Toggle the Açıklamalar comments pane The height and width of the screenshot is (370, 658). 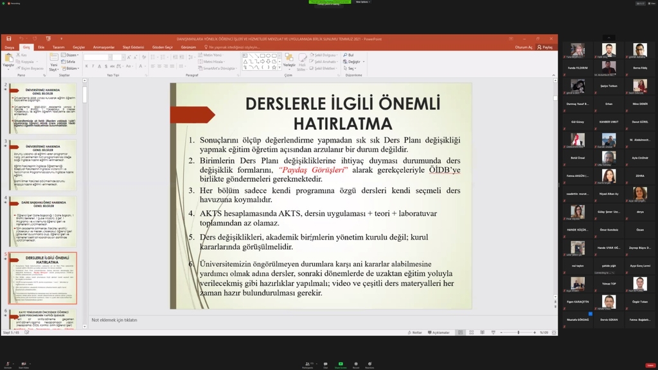[x=439, y=333]
